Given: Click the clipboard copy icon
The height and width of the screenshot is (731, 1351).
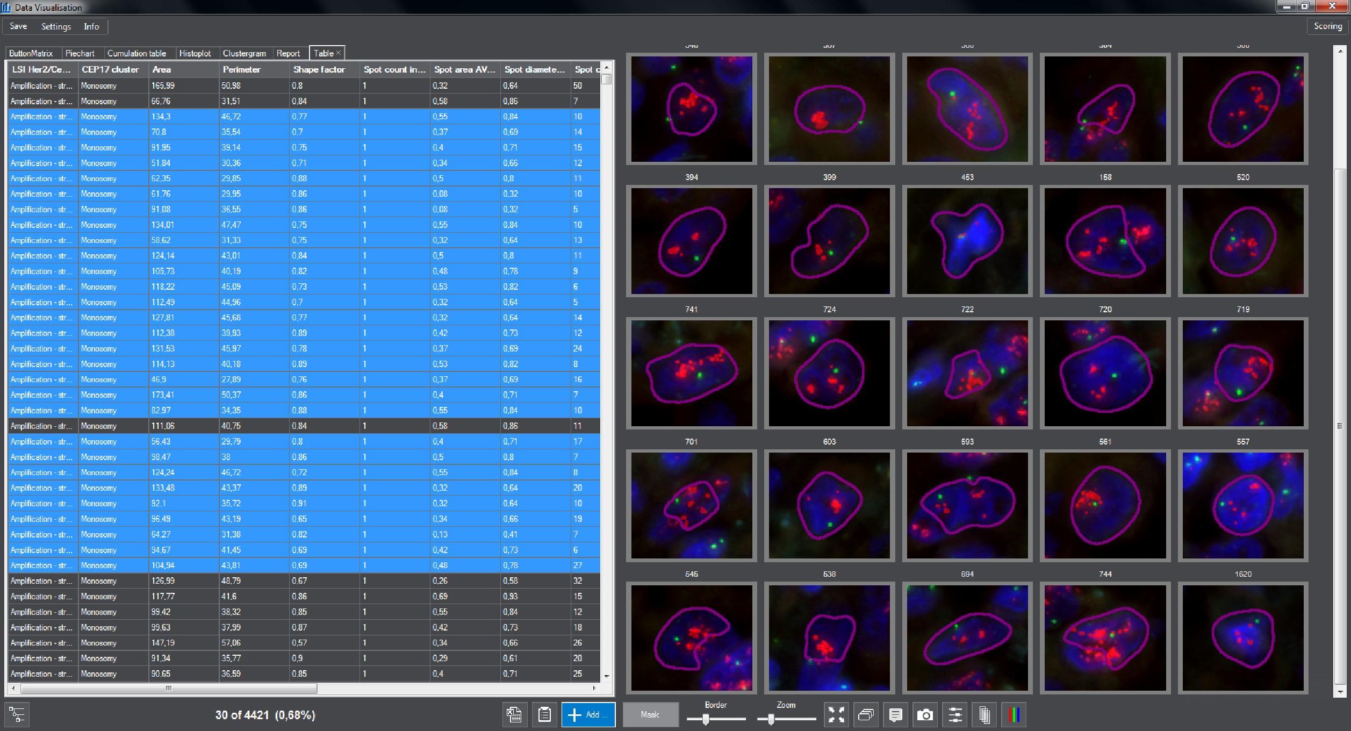Looking at the screenshot, I should (544, 714).
